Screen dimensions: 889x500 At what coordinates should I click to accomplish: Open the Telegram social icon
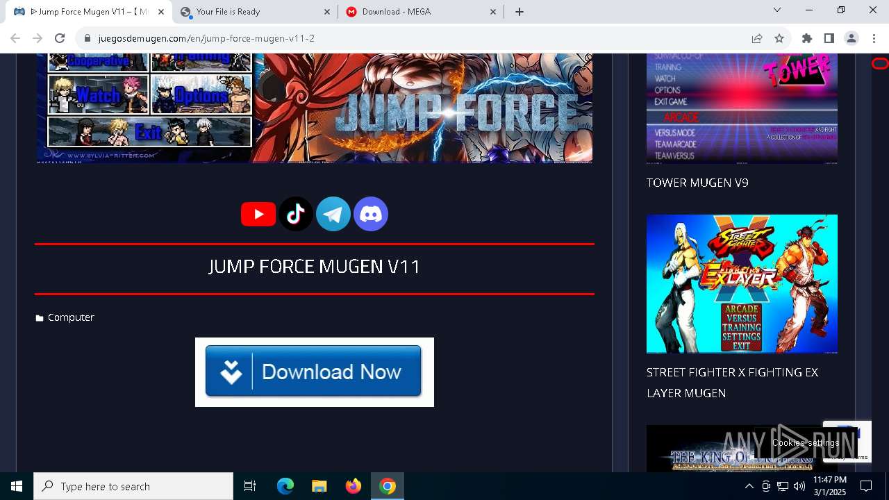coord(333,214)
